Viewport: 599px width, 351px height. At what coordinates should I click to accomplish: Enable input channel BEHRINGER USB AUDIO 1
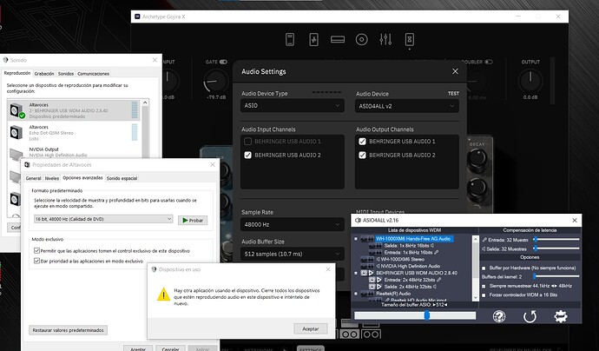(247, 142)
